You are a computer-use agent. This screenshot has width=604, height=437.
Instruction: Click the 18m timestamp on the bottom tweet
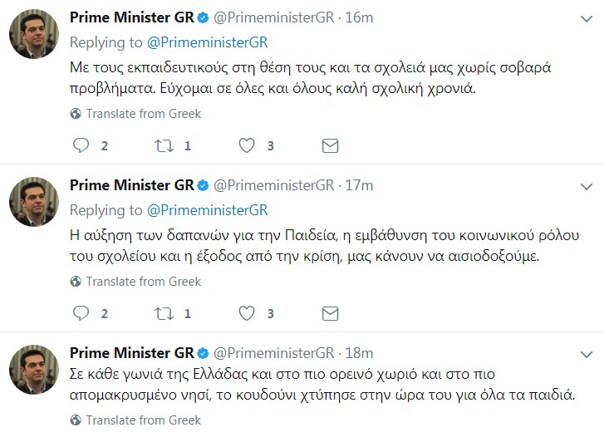pyautogui.click(x=359, y=353)
